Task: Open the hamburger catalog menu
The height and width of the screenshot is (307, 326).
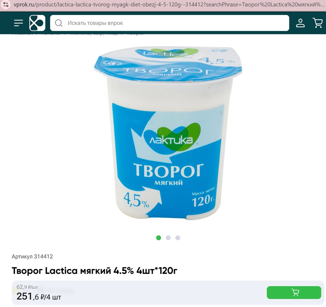Action: pyautogui.click(x=18, y=23)
